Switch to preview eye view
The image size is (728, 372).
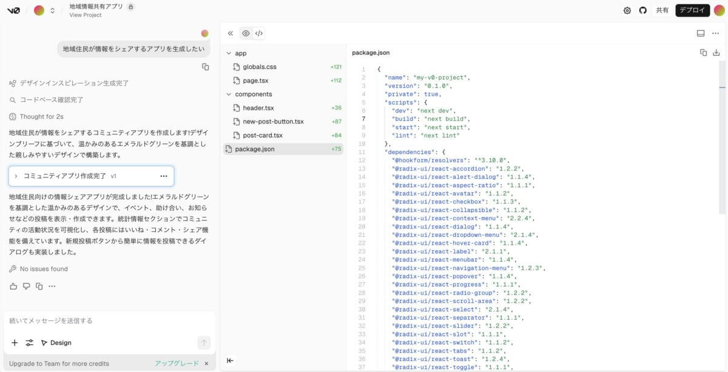point(246,33)
